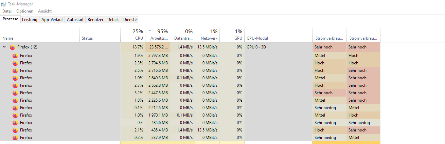Click Firefox icon of 237.9 MB process
The width and height of the screenshot is (445, 144).
(x=15, y=138)
